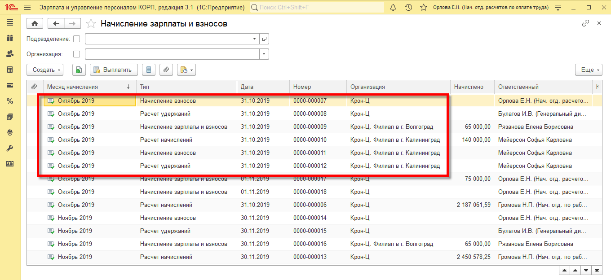Image resolution: width=611 pixels, height=280 pixels.
Task: Enable the Организация filter checkbox
Action: point(76,54)
